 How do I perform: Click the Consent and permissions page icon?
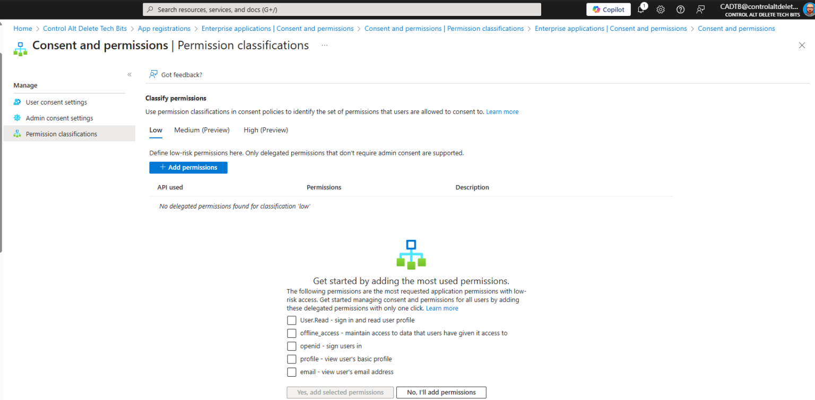pos(20,49)
